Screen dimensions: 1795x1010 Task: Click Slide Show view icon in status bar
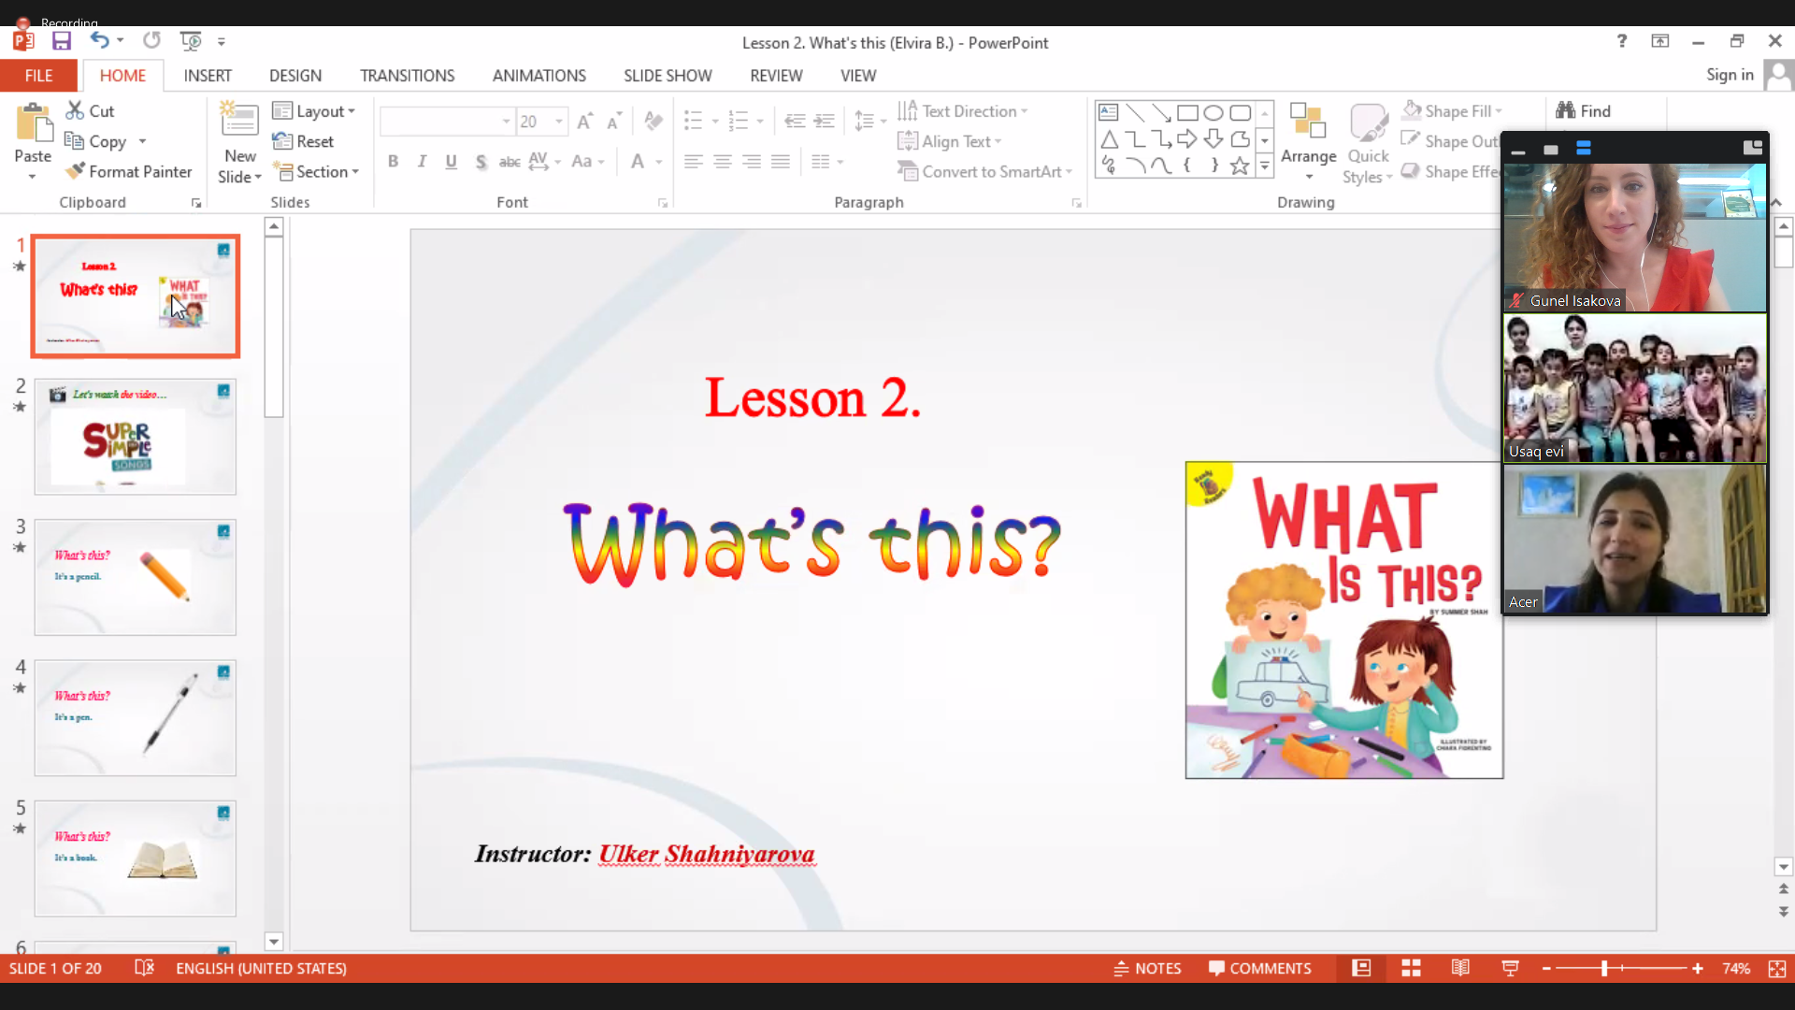coord(1510,969)
